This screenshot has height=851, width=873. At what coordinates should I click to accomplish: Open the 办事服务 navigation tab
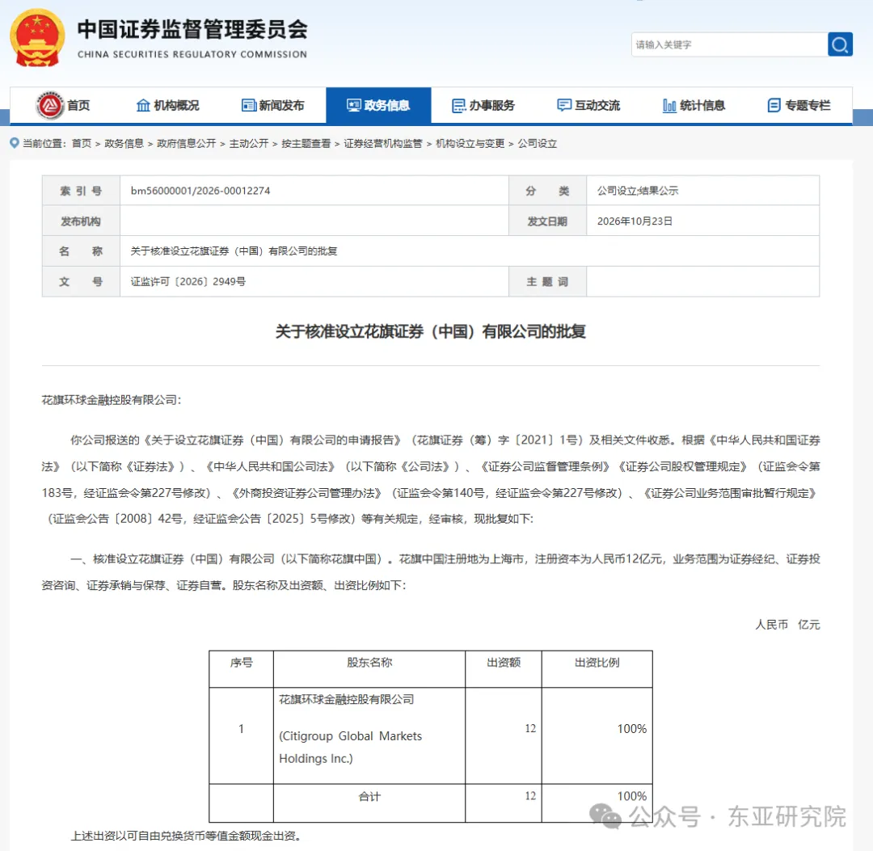[483, 105]
